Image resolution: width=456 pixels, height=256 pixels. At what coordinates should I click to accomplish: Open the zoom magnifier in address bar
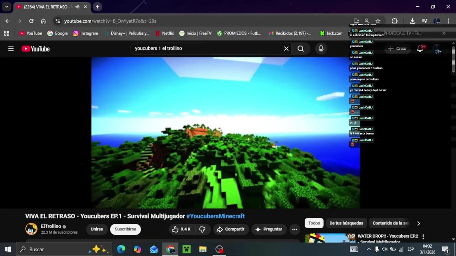coord(367,21)
